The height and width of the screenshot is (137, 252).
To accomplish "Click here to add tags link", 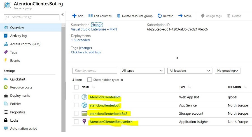I will 86,52.
